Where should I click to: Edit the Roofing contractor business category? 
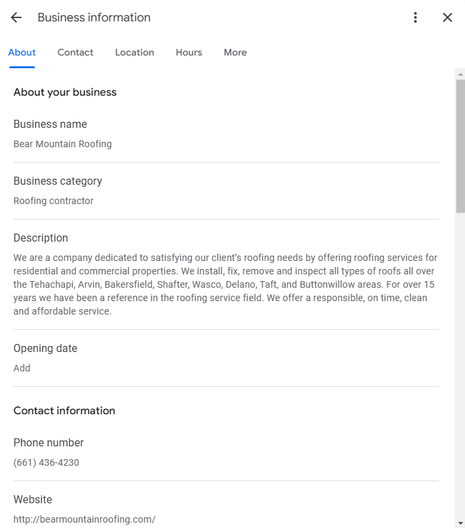point(54,201)
